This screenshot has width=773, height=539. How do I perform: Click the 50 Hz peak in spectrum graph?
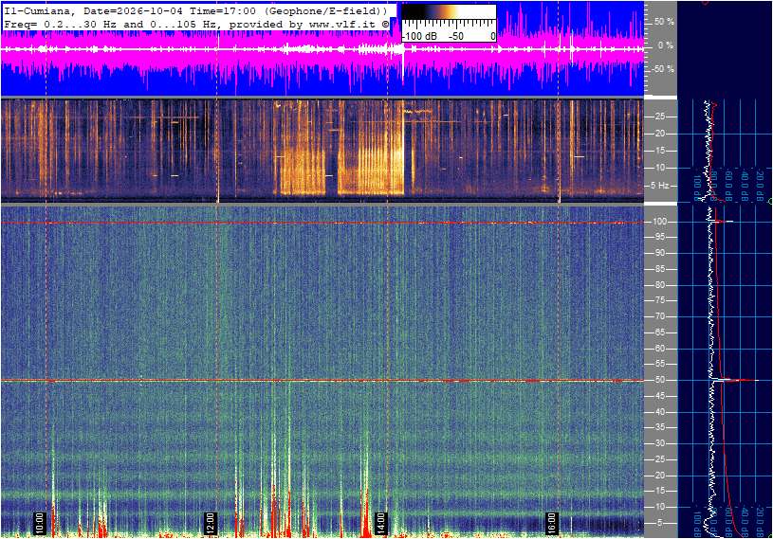click(x=734, y=380)
